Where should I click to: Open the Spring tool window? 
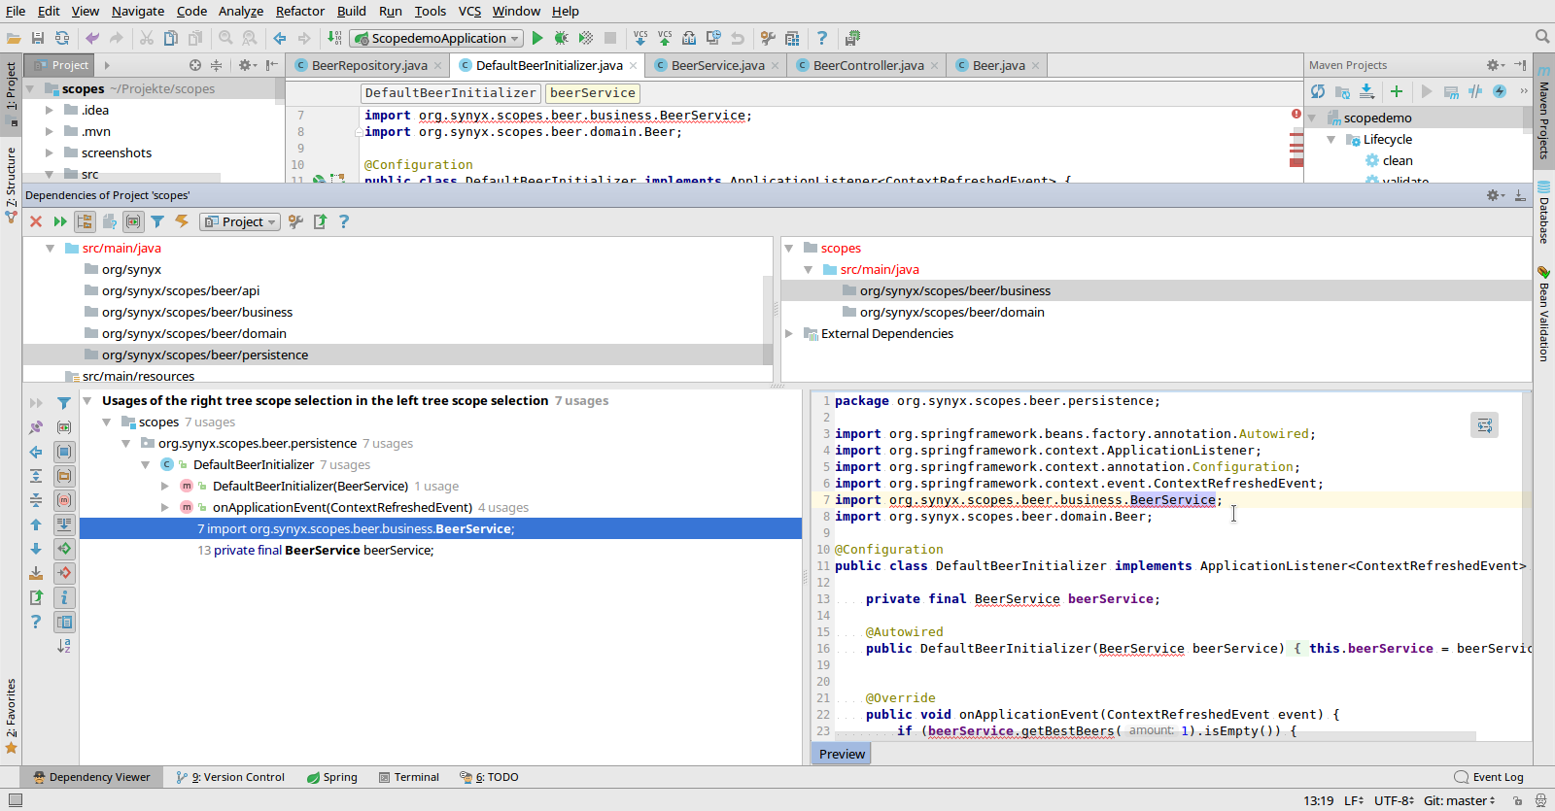tap(332, 777)
